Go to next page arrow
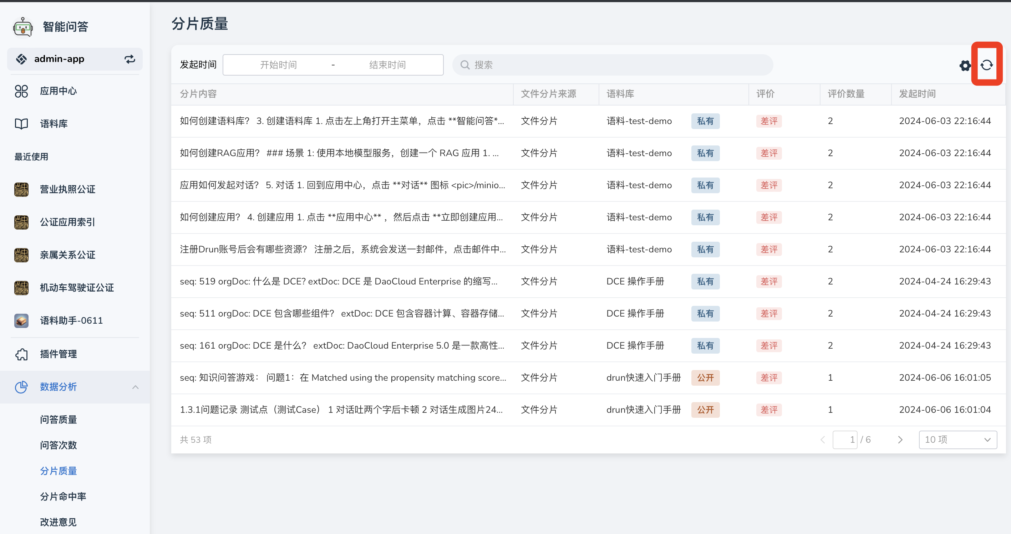 [900, 440]
